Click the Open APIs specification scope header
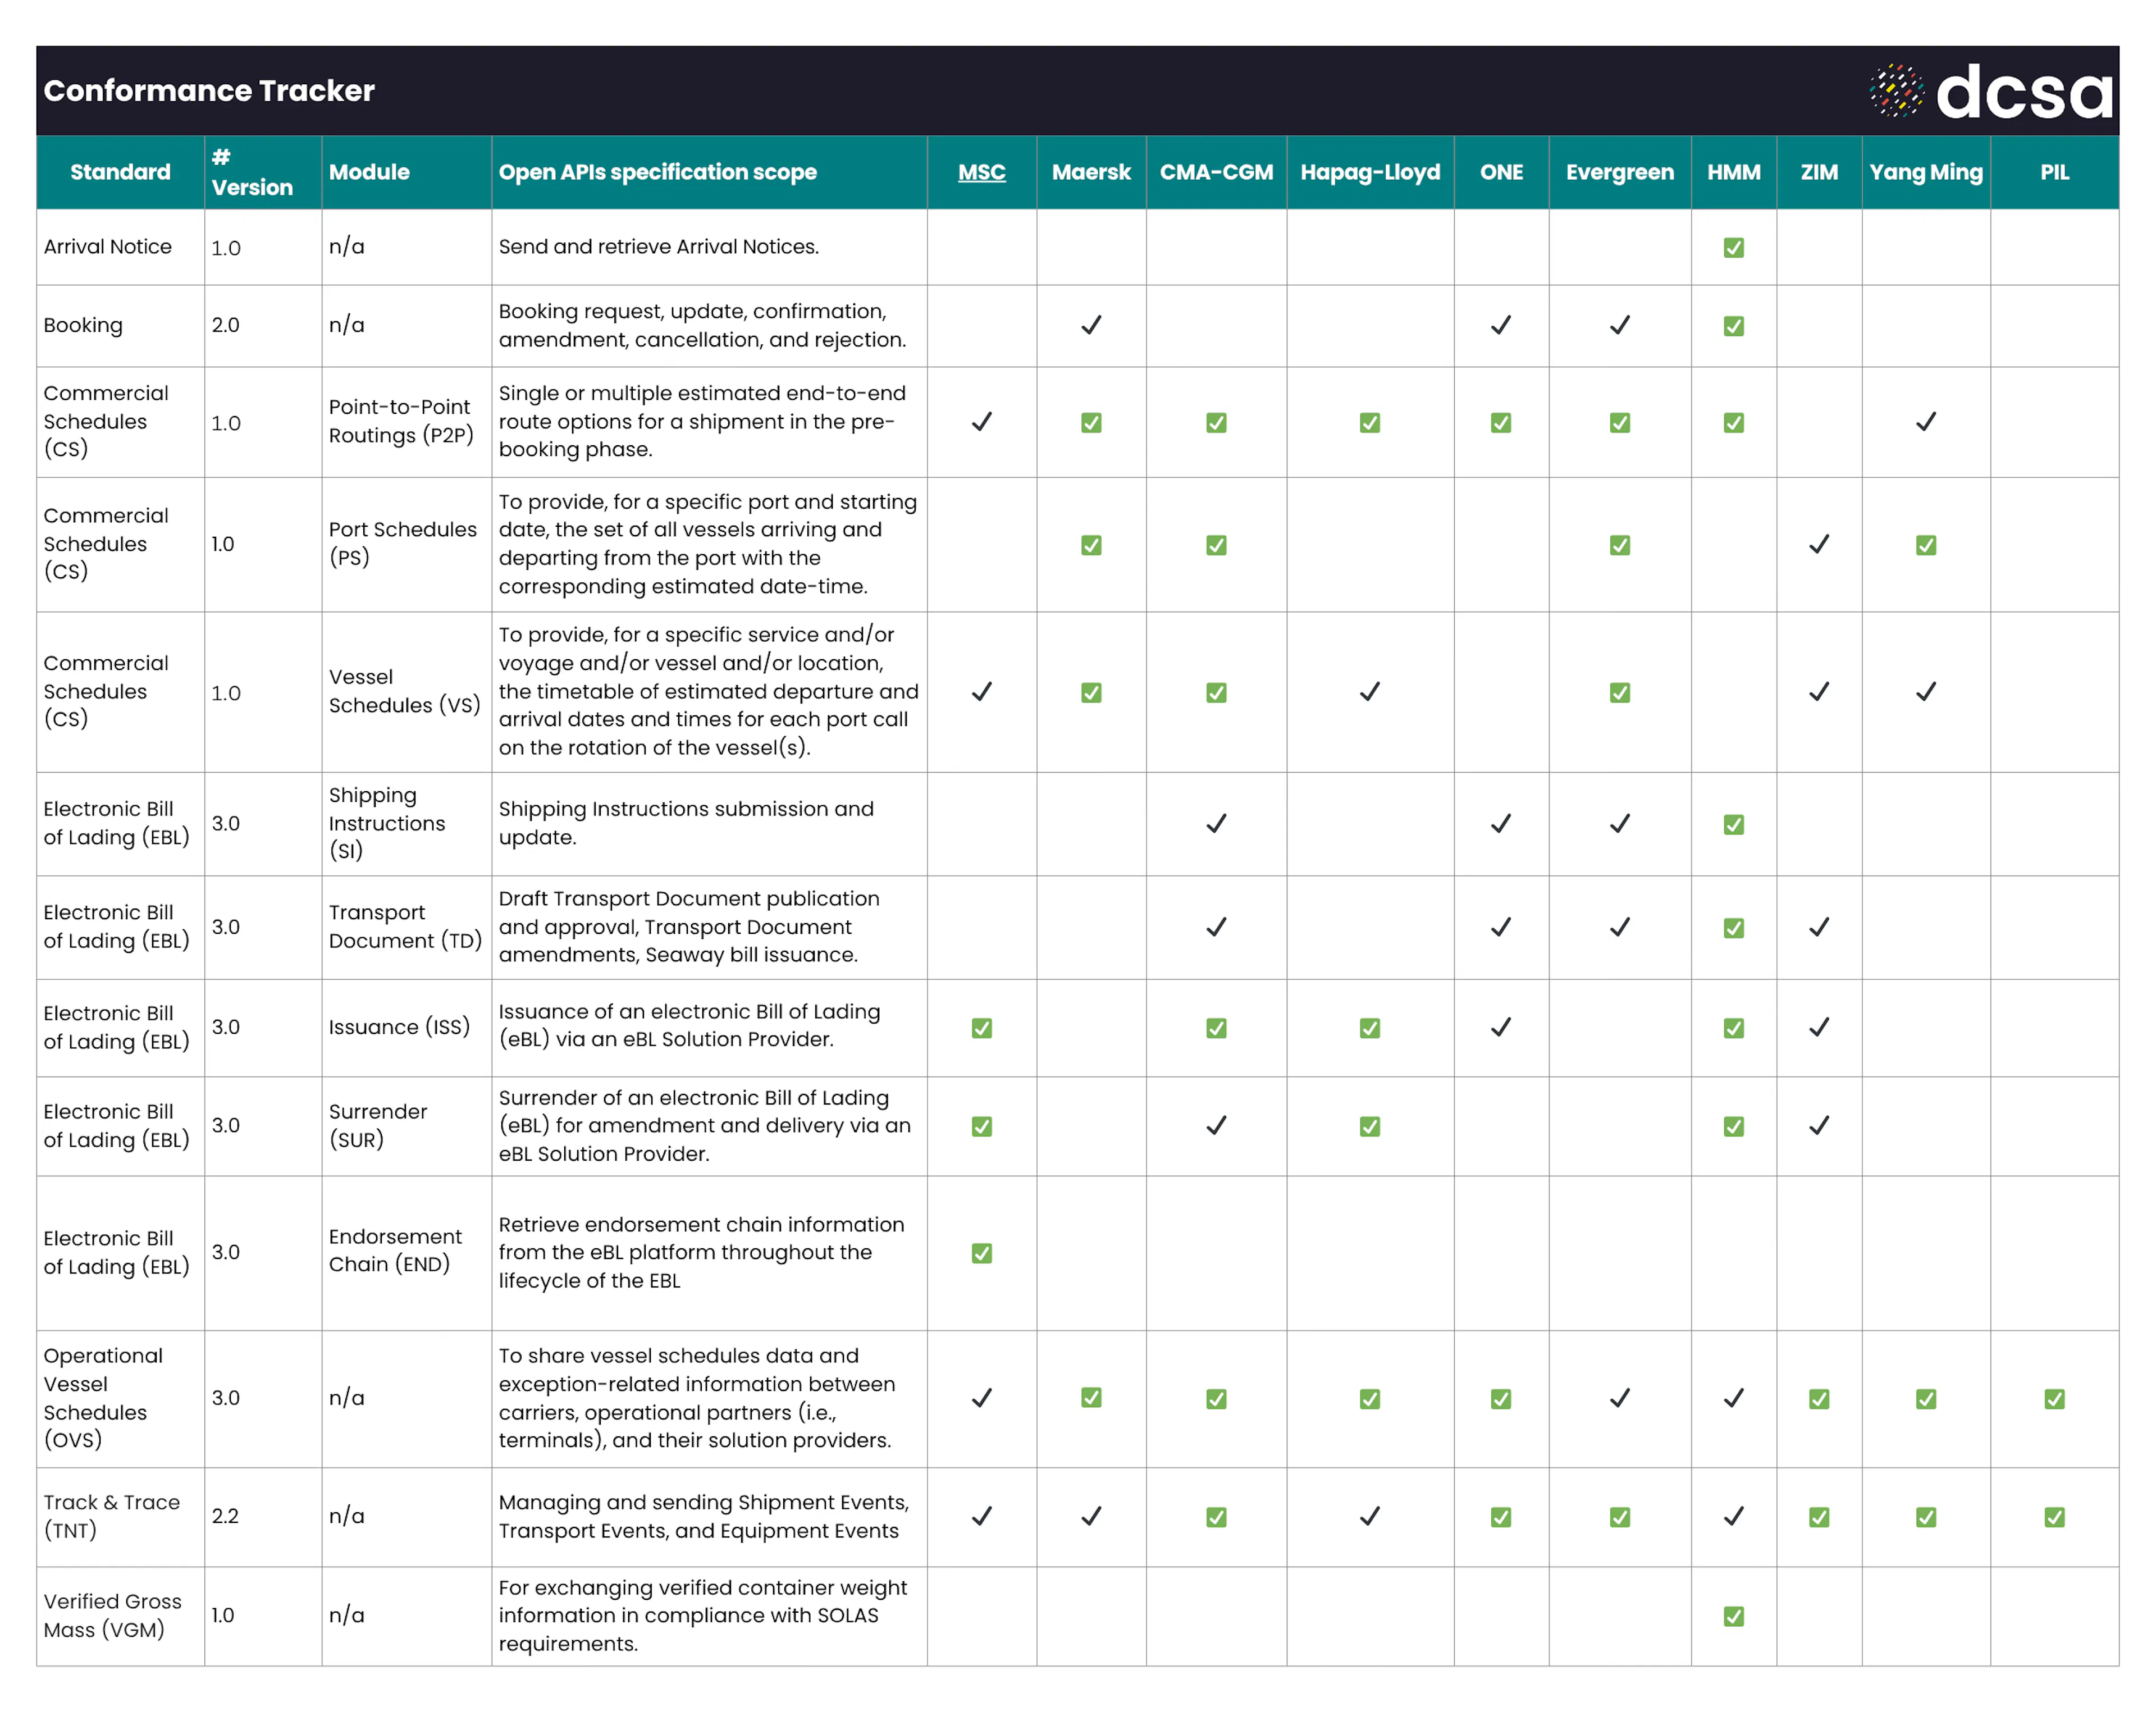Viewport: 2156px width, 1725px height. (x=657, y=172)
